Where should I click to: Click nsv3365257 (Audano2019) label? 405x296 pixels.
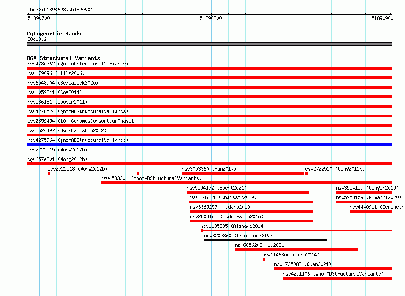[x=221, y=207]
